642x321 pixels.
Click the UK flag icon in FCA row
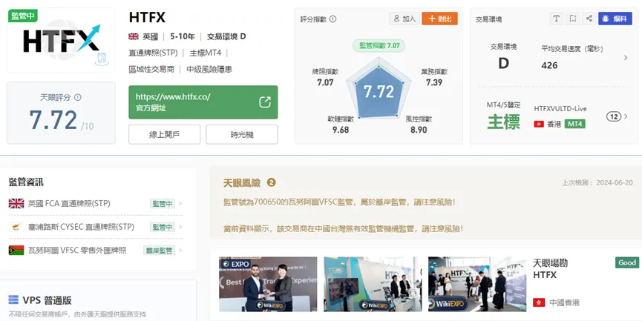(x=16, y=203)
